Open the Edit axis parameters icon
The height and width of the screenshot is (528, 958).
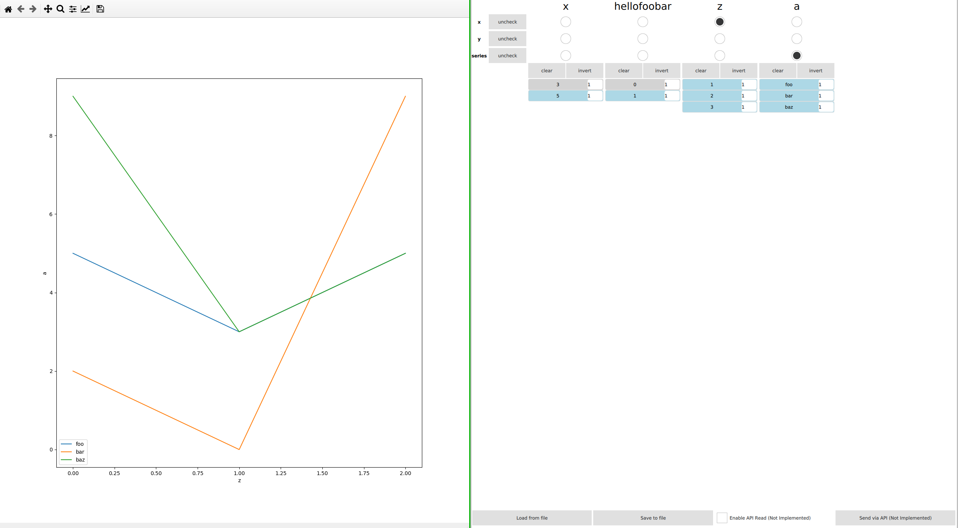[85, 9]
